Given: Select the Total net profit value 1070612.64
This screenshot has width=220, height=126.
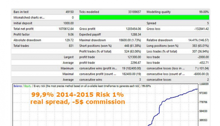Looking at the screenshot, I should (66, 29).
